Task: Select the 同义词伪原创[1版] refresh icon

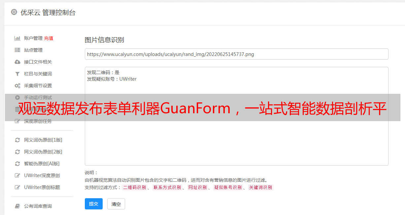Action: (17, 140)
